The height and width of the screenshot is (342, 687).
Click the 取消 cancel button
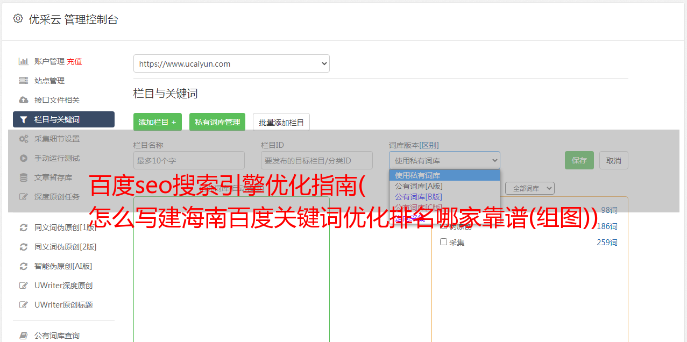tap(614, 160)
